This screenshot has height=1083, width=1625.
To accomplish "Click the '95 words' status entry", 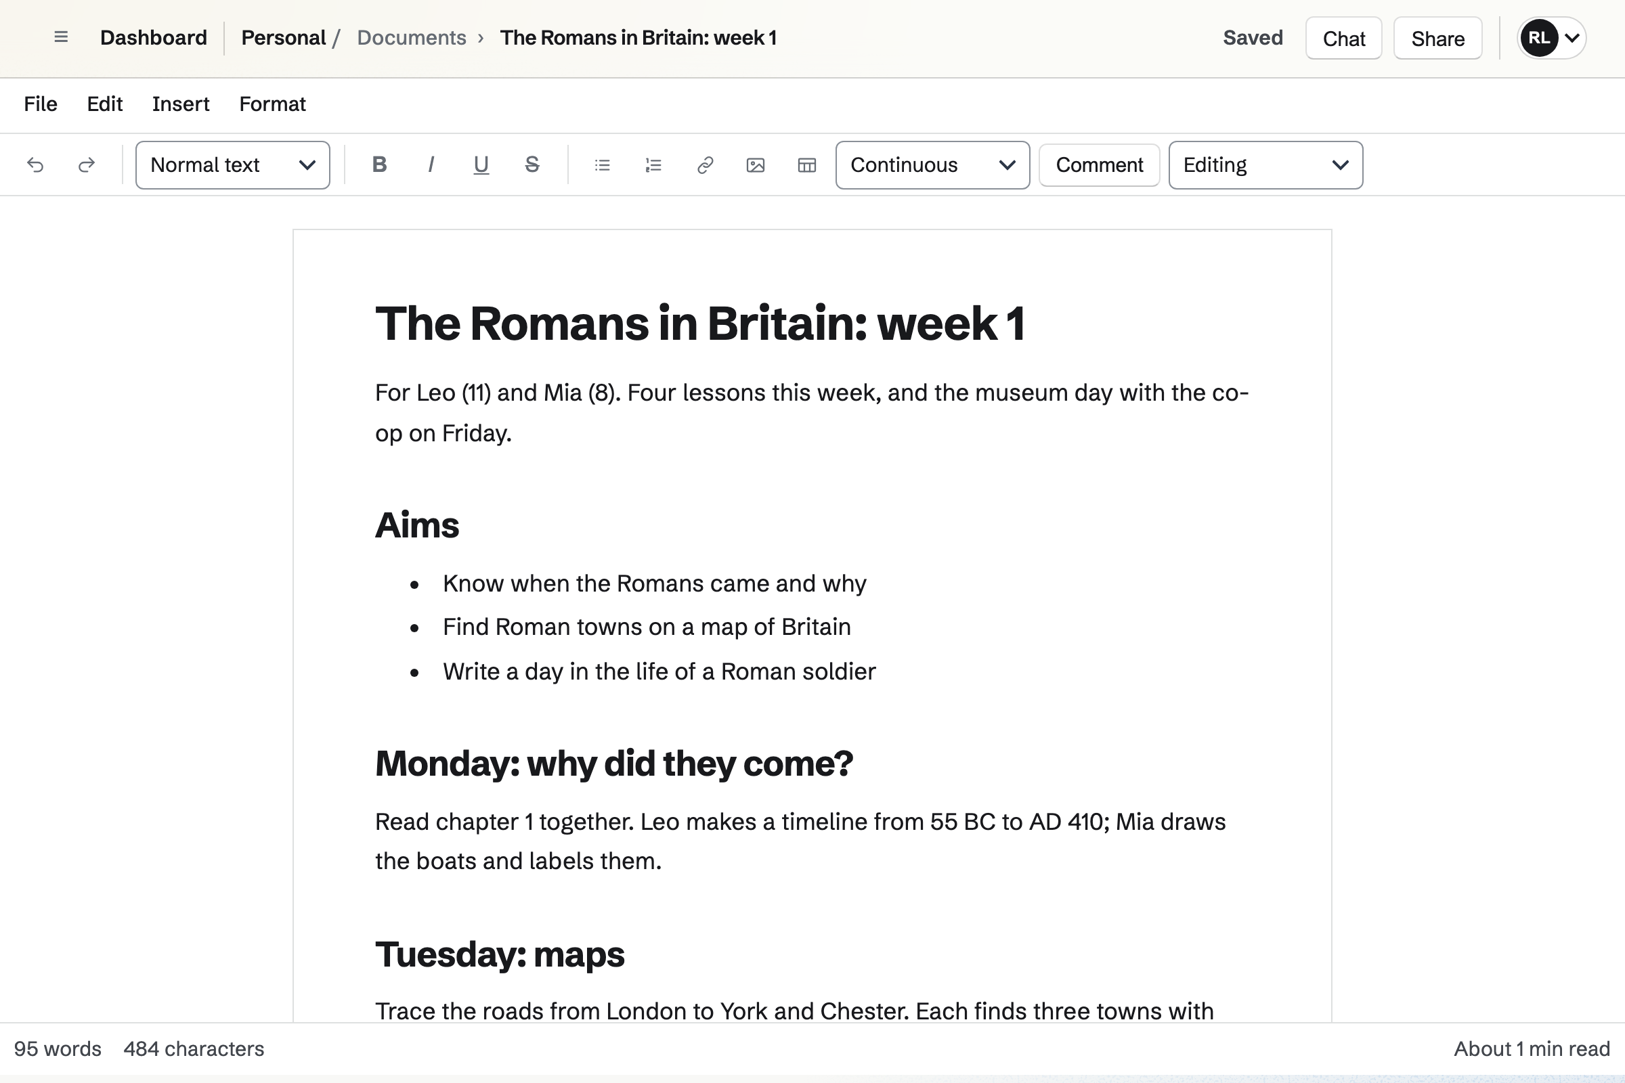I will pos(58,1048).
